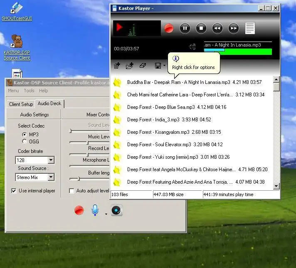Pause playback in Kastor Player
296x268 pixels.
pyautogui.click(x=185, y=28)
